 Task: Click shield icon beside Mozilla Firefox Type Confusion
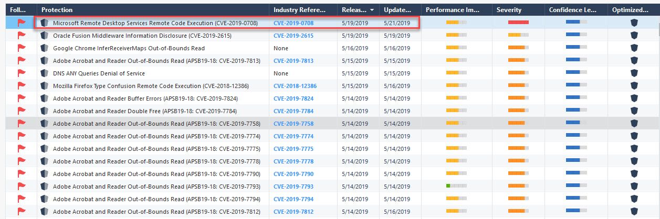pyautogui.click(x=45, y=86)
